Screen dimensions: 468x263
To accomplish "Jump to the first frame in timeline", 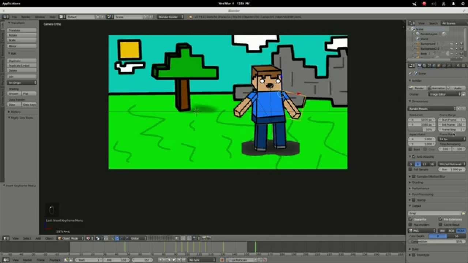I will [161, 260].
